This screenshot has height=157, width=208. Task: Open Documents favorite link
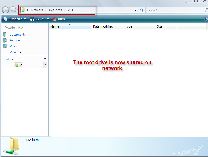(17, 35)
